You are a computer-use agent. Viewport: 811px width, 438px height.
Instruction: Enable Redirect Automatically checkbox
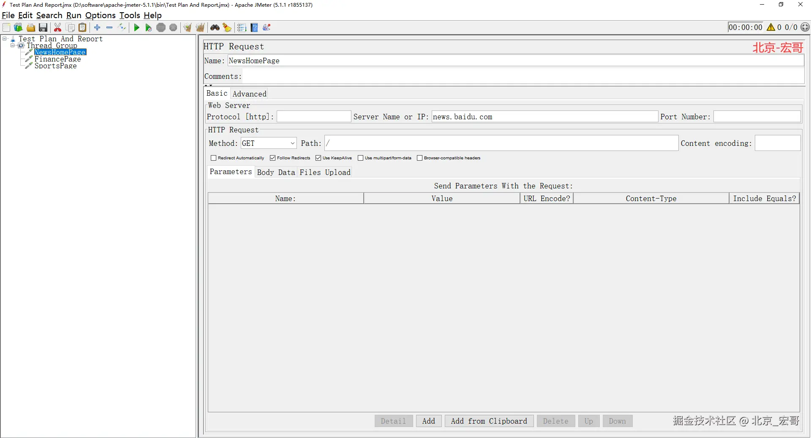point(213,158)
